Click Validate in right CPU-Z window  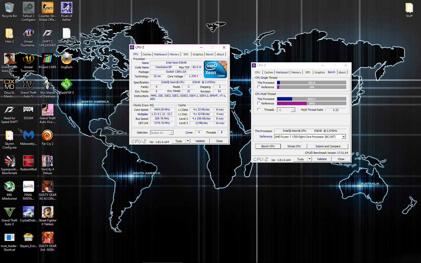(322, 159)
